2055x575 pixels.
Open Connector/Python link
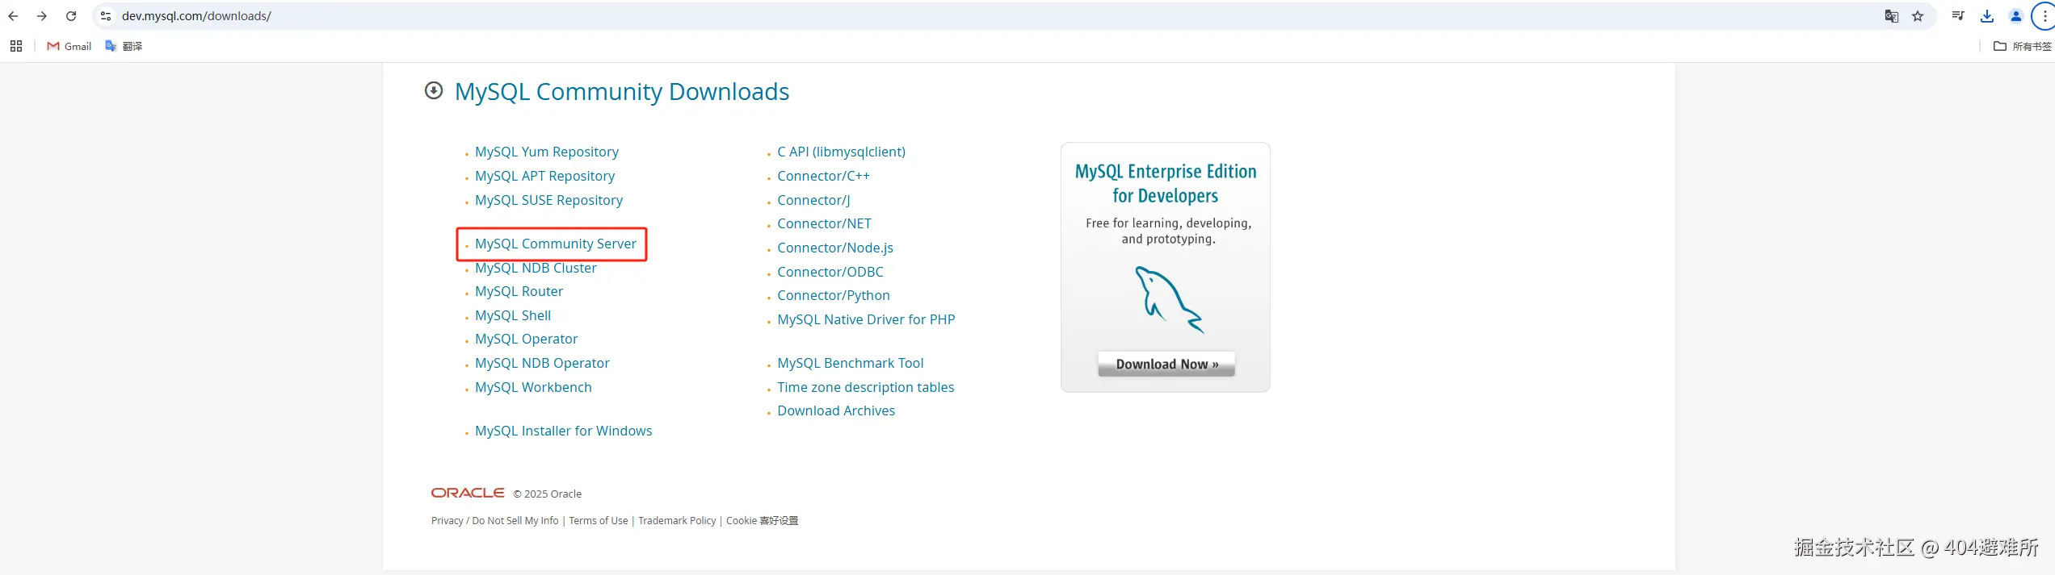tap(834, 295)
